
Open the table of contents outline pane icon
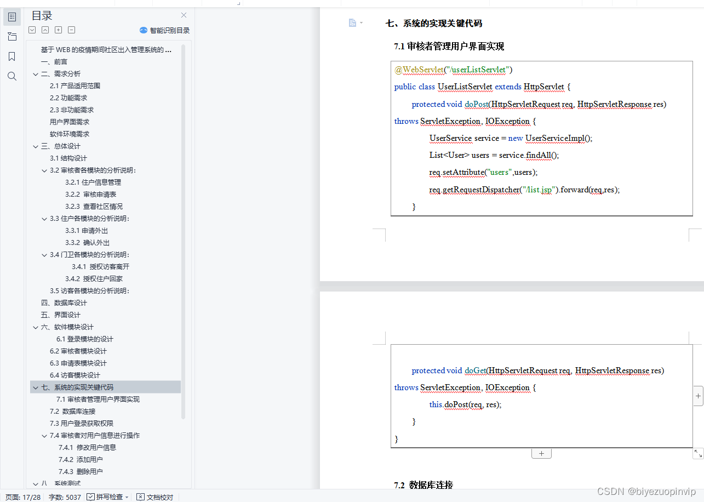pyautogui.click(x=12, y=17)
